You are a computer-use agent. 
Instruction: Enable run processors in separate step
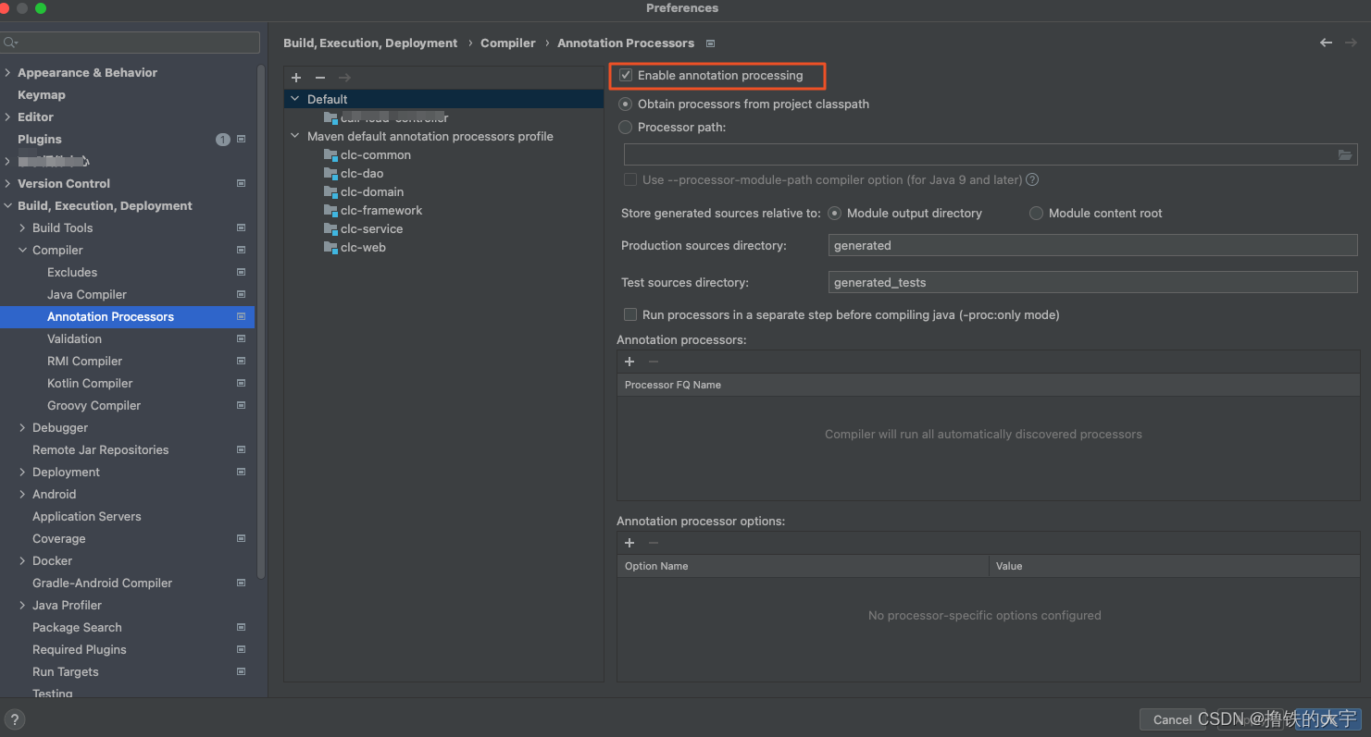pos(630,315)
